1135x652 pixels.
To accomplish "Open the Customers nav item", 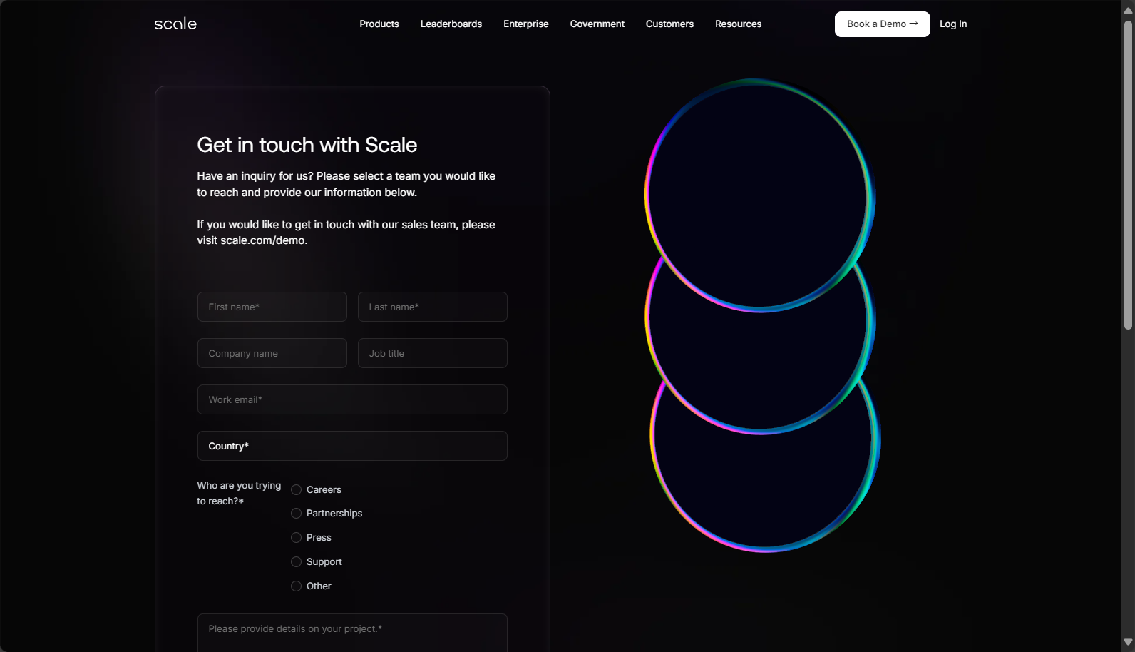I will pos(669,24).
